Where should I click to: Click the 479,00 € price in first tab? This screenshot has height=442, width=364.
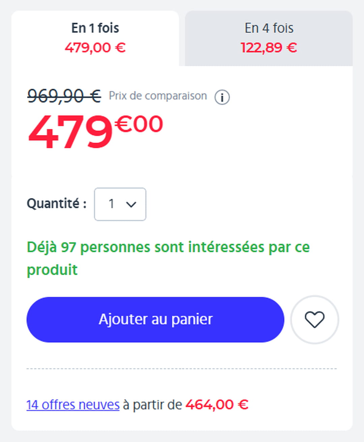[x=95, y=48]
